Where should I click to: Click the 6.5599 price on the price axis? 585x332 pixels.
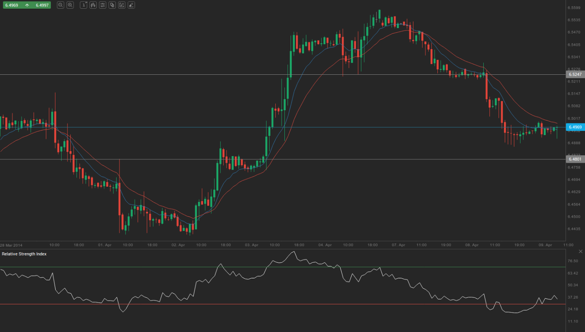[575, 8]
